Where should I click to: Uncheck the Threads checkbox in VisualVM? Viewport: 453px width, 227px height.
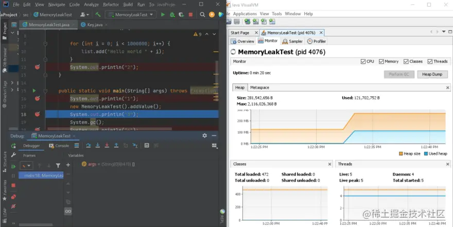pyautogui.click(x=430, y=62)
